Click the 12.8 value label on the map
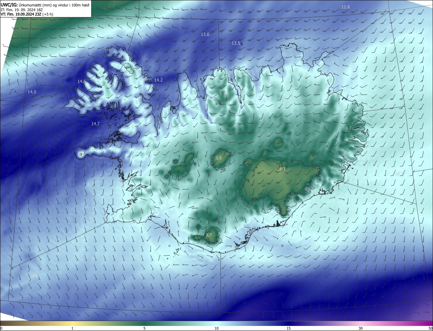The image size is (433, 331). pyautogui.click(x=345, y=7)
